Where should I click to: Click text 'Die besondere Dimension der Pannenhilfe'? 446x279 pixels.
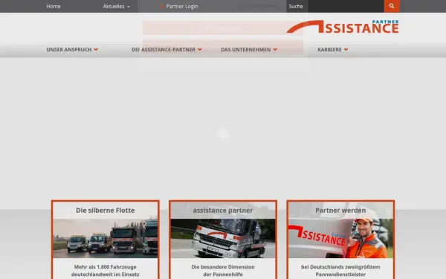click(x=223, y=271)
